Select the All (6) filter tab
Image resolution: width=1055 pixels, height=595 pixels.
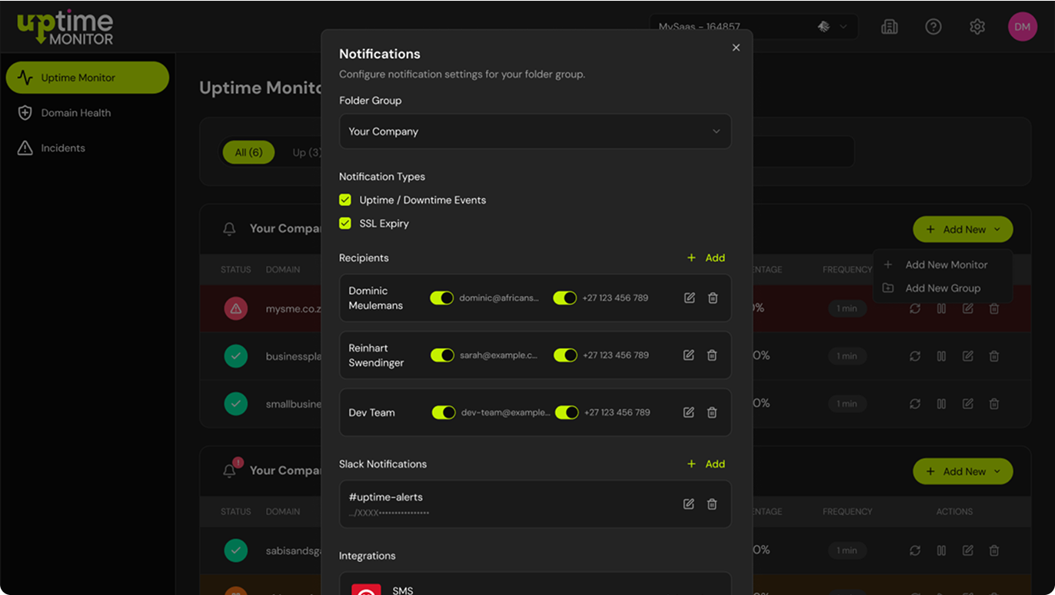click(248, 152)
